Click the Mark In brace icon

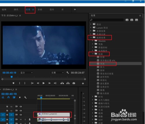click(19, 83)
